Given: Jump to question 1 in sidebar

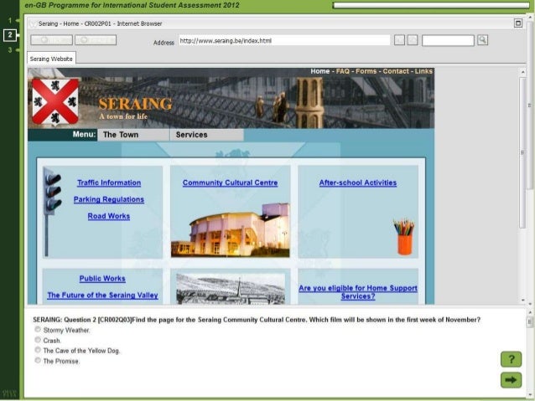Looking at the screenshot, I should pyautogui.click(x=10, y=20).
